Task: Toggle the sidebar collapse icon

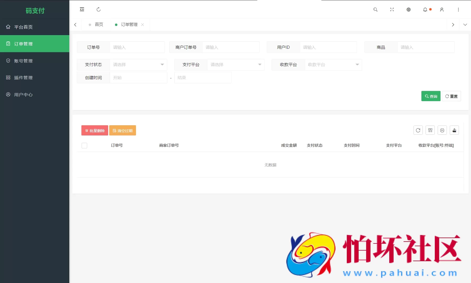Action: 82,9
